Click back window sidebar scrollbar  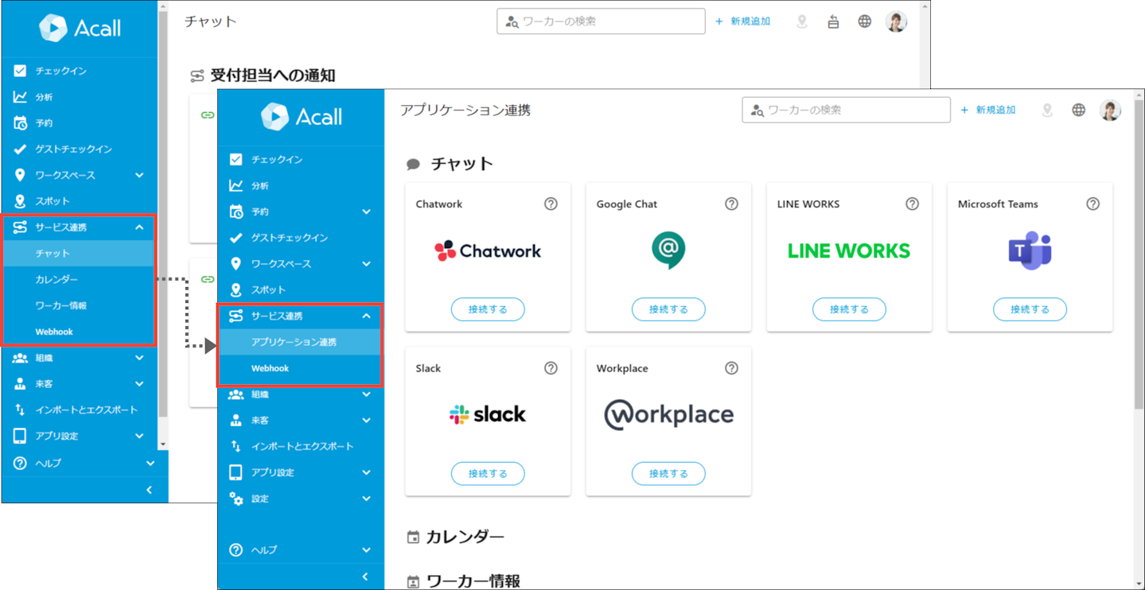pyautogui.click(x=163, y=215)
